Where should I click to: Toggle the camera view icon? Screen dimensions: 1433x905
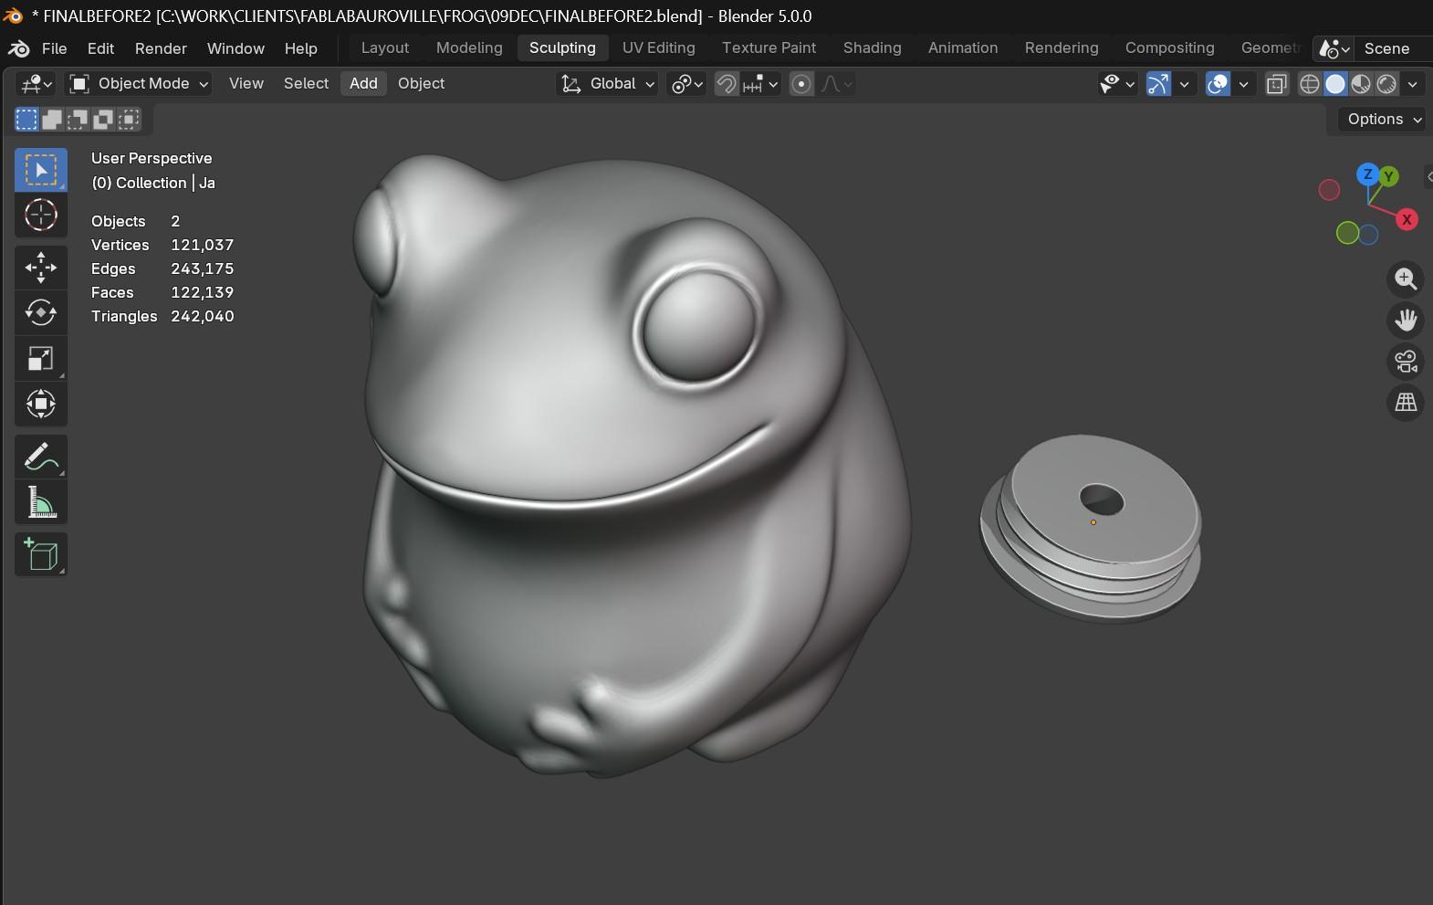(1406, 361)
